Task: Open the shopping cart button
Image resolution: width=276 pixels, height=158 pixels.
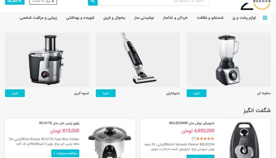Action: [15, 2]
